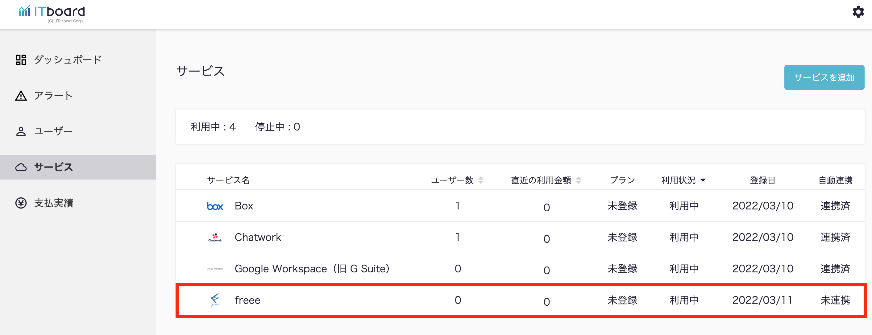Open the Chatwork service name link
Image resolution: width=872 pixels, height=335 pixels.
[258, 238]
